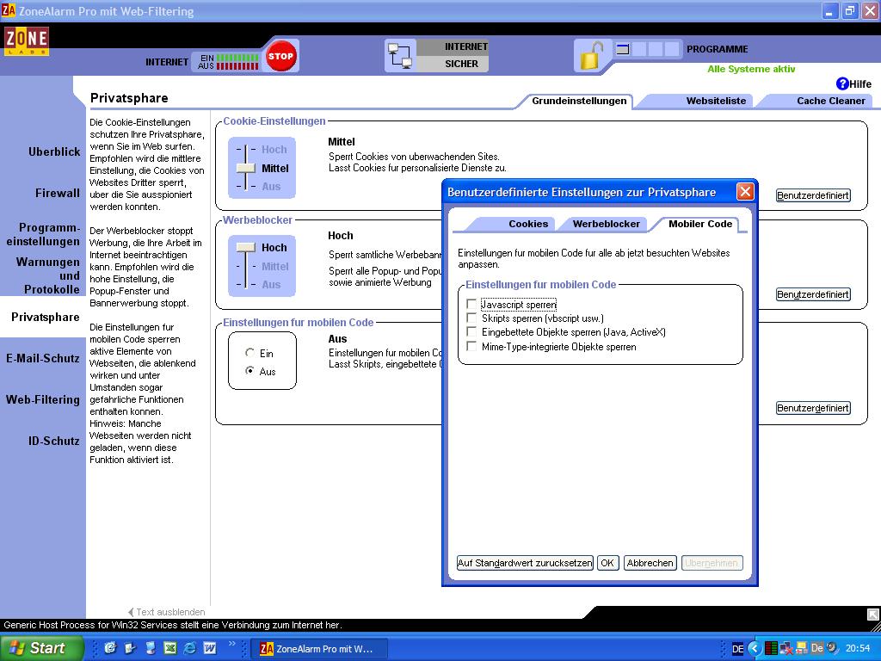
Task: Click the Internet EIN/AUS traffic meter
Action: pos(229,62)
